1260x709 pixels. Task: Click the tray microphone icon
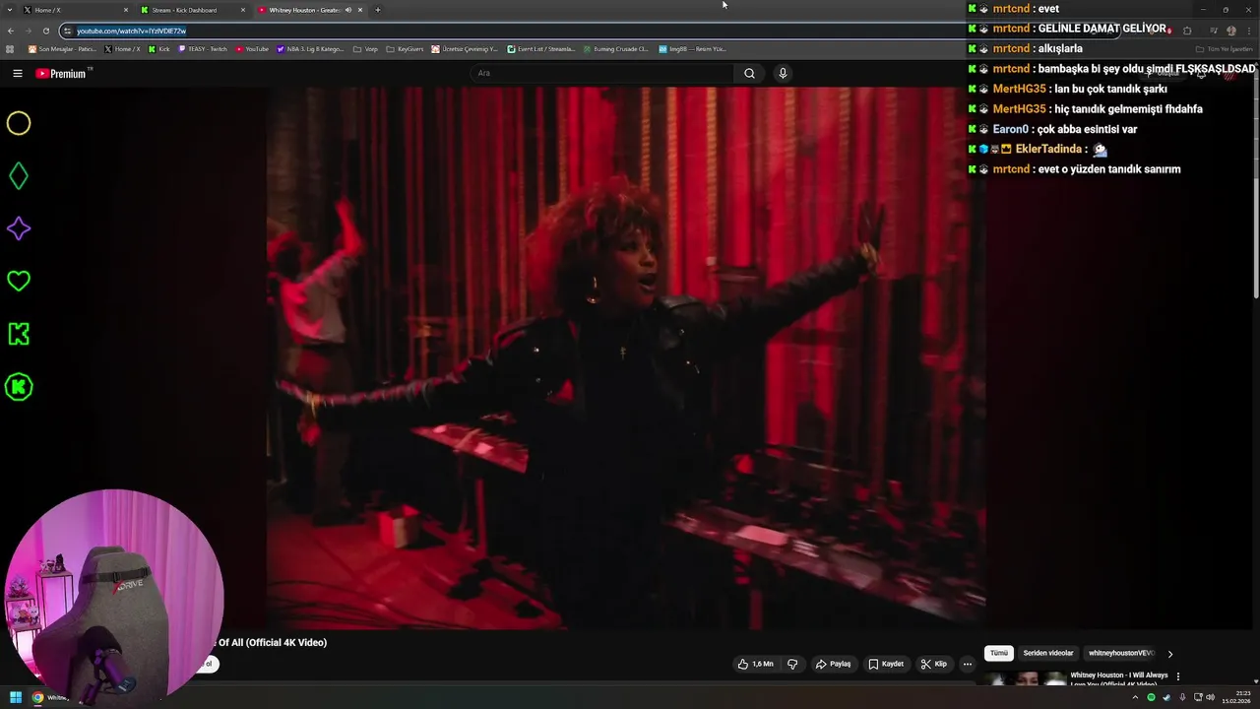click(1181, 697)
